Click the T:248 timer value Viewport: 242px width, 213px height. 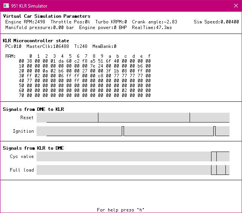click(x=81, y=46)
